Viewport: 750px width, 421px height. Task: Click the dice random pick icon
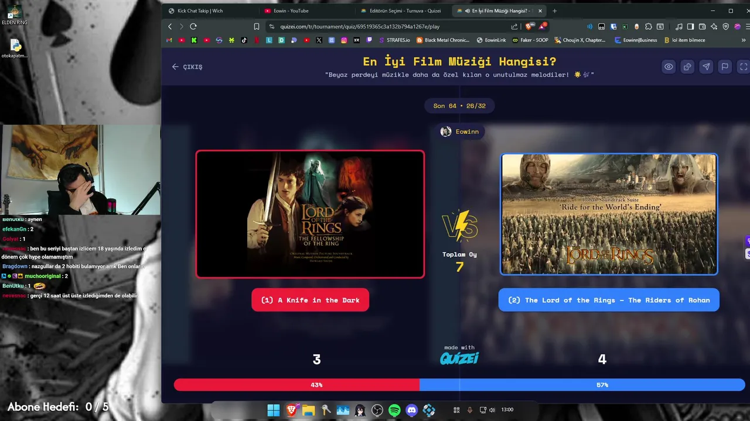tap(687, 67)
